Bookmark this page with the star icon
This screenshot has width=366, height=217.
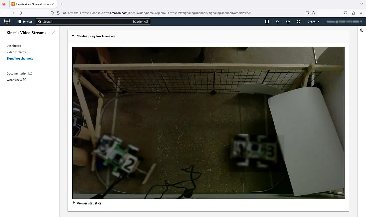coord(313,13)
